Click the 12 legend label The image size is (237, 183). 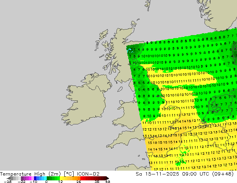coord(61,182)
